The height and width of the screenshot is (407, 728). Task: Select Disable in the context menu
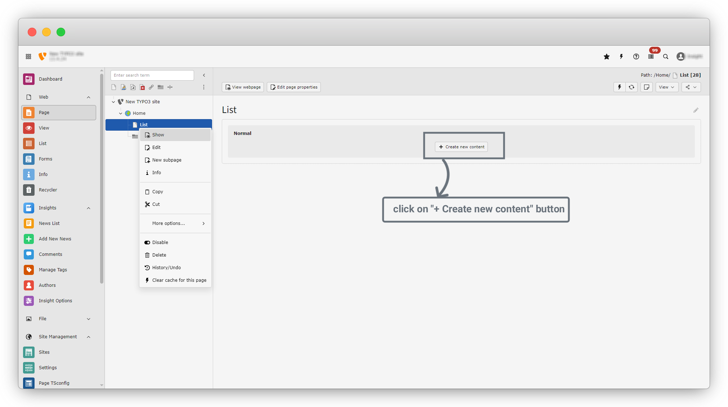160,242
